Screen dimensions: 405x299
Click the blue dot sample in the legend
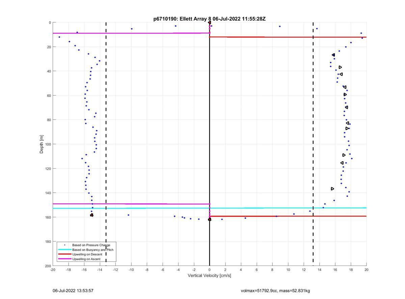coord(65,245)
